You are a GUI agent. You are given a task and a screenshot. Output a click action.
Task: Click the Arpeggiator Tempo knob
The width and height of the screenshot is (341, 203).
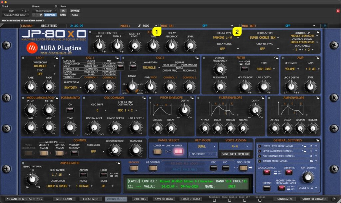click(x=32, y=179)
